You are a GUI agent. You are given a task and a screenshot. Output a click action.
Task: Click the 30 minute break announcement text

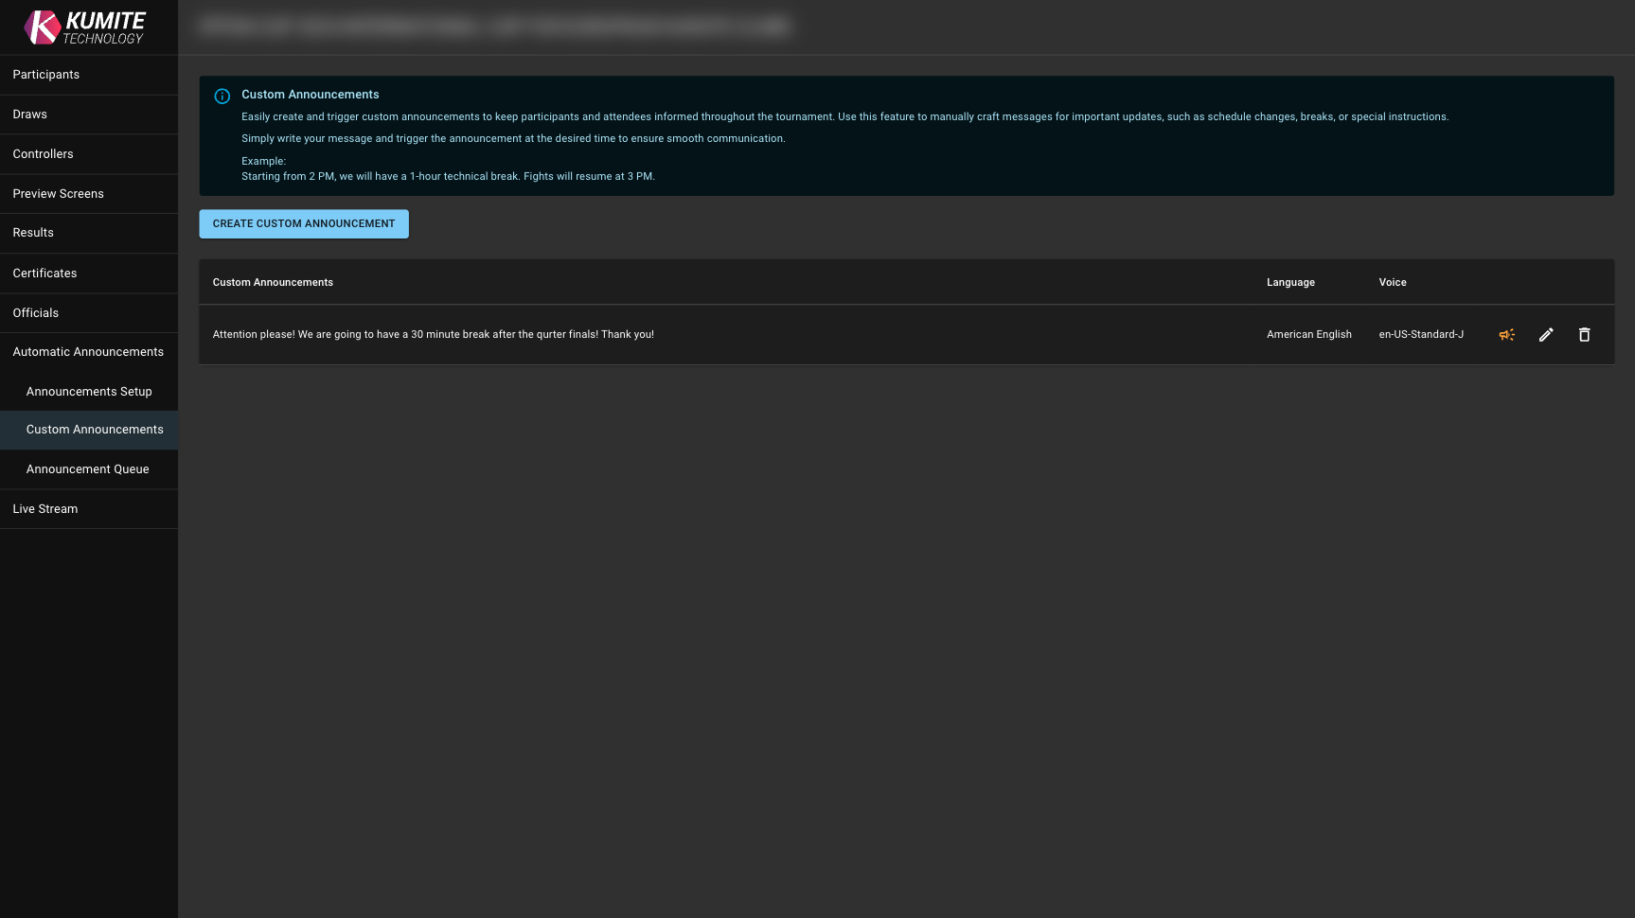coord(434,335)
